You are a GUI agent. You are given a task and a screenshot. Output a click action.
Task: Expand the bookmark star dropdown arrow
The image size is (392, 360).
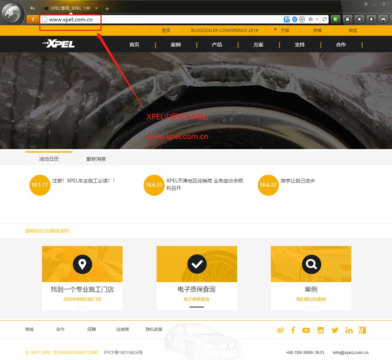pyautogui.click(x=317, y=19)
